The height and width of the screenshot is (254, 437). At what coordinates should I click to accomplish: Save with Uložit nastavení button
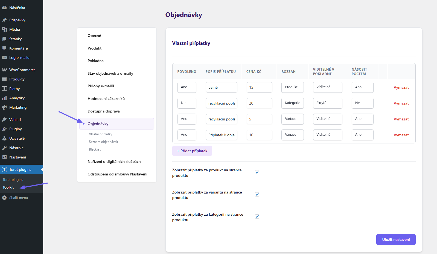pos(396,239)
